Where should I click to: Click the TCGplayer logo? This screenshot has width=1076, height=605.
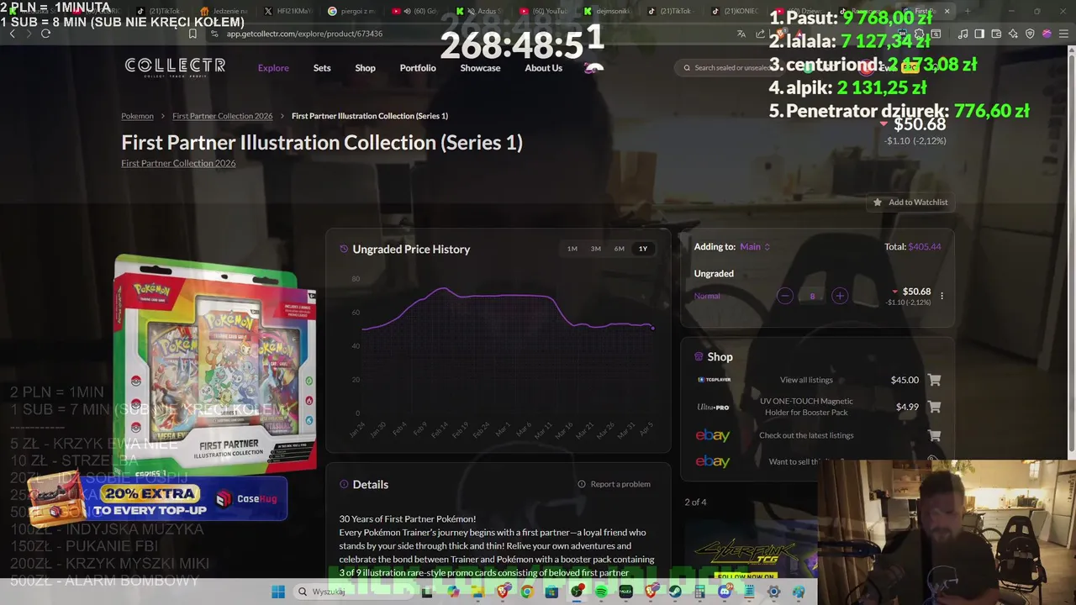point(714,380)
